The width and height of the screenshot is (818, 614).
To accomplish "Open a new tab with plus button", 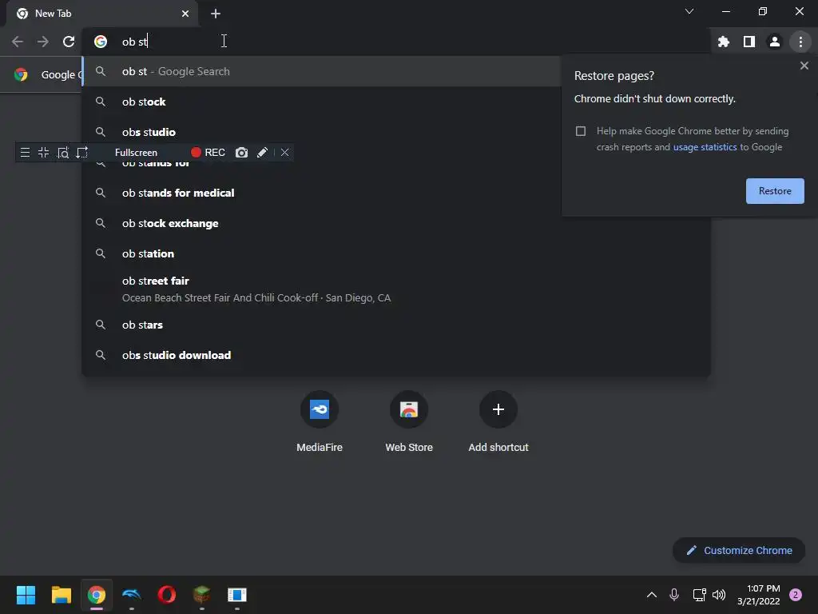I will pos(216,14).
